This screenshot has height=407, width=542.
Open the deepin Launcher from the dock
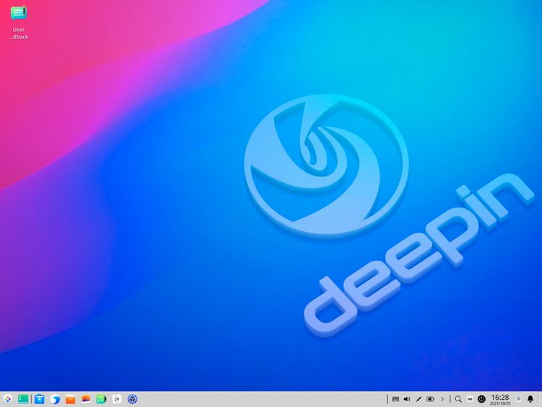click(x=7, y=399)
